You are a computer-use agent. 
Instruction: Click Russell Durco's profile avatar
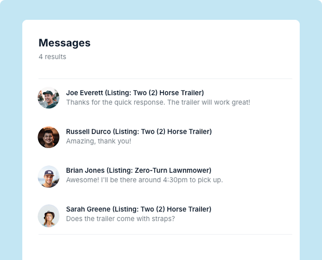pos(49,137)
